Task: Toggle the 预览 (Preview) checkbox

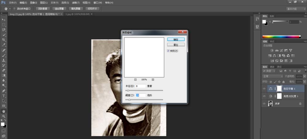Action: pos(168,51)
